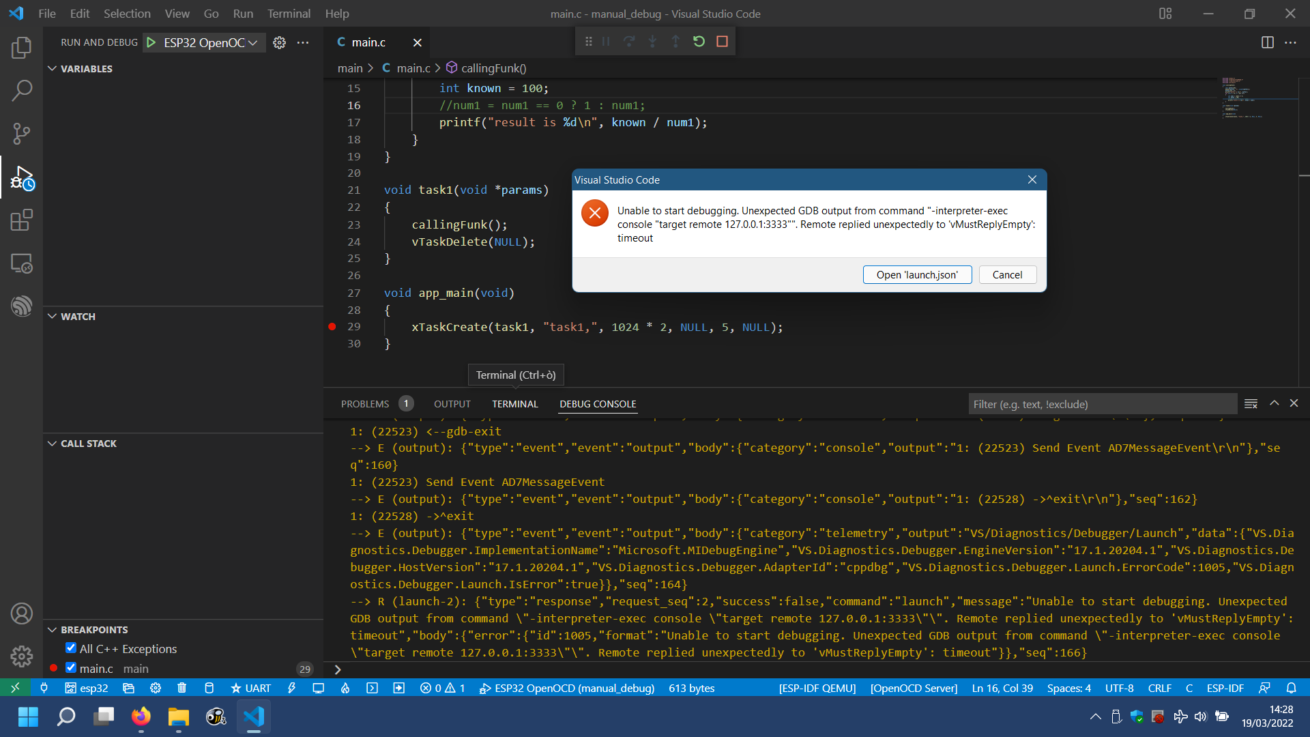Split the editor right
This screenshot has width=1310, height=737.
click(x=1268, y=42)
